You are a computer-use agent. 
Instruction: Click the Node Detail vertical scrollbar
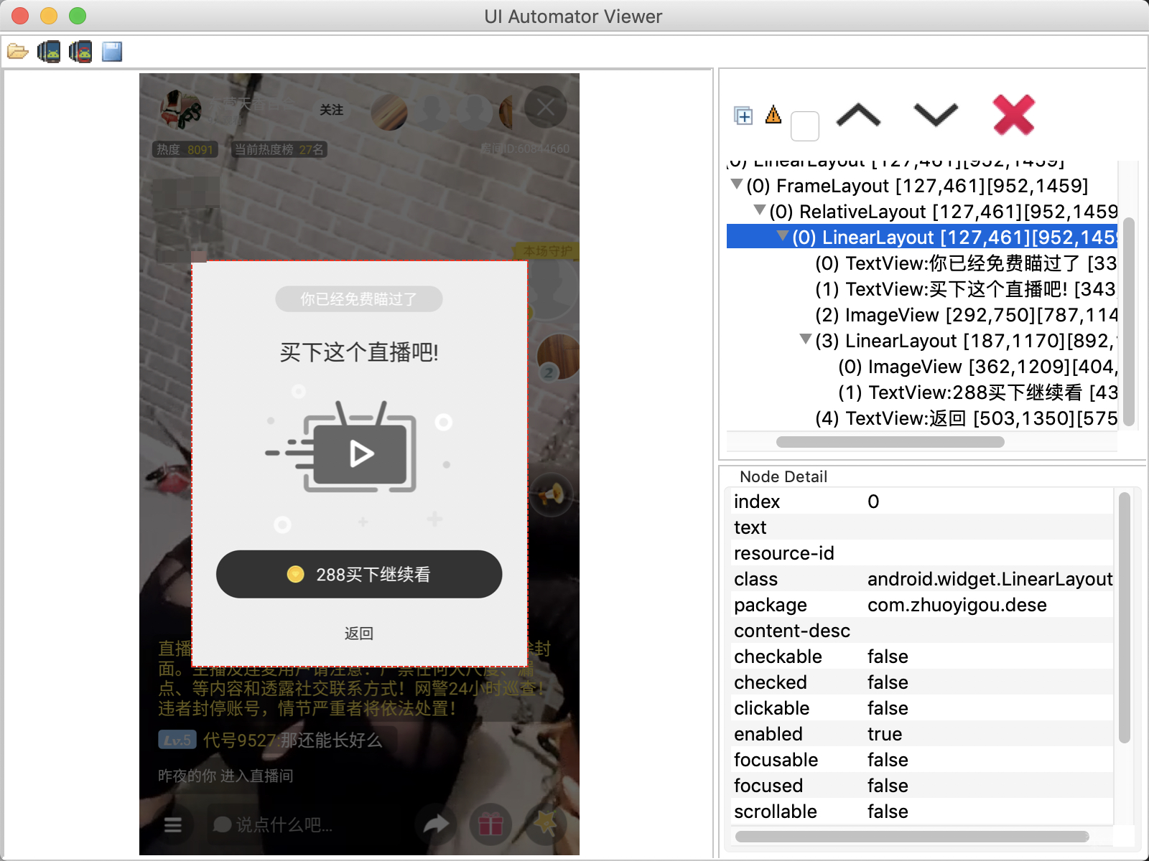1125,618
